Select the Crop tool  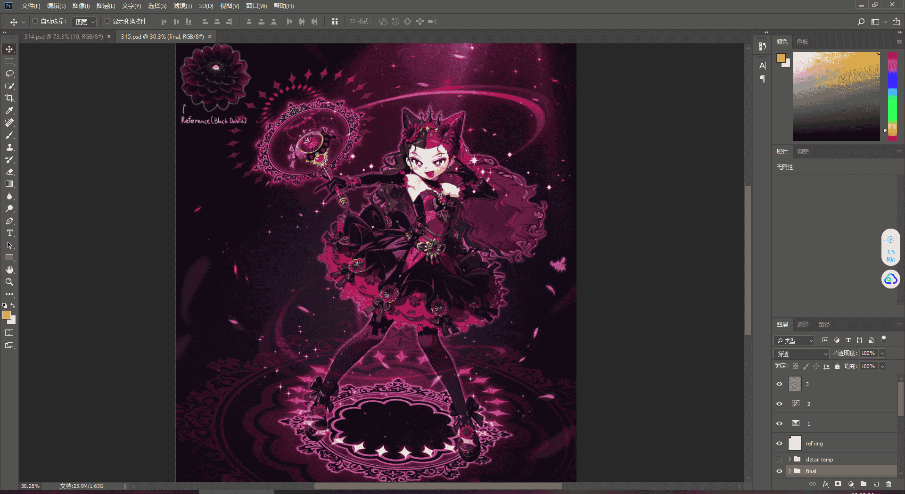point(9,98)
